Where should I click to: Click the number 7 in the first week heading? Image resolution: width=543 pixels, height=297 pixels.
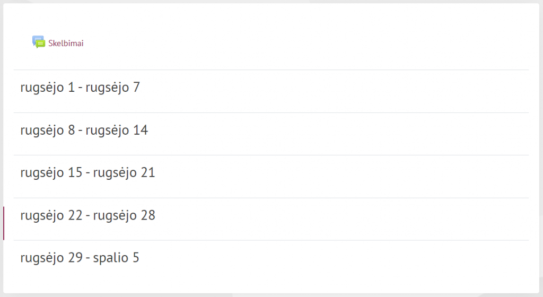[x=136, y=87]
